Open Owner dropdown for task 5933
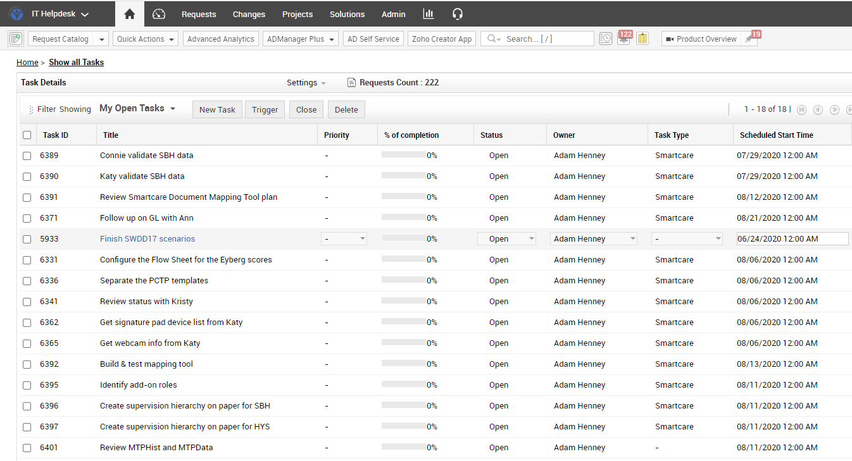852x461 pixels. [594, 239]
